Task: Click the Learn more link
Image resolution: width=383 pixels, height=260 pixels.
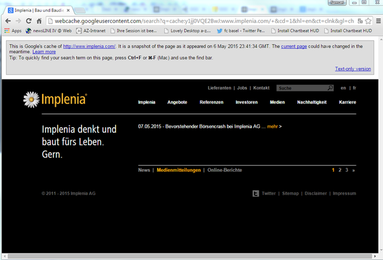Action: pos(44,52)
